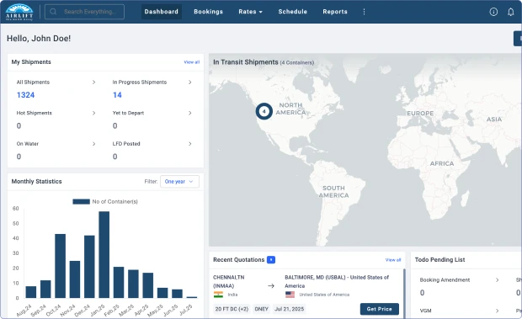Click the Jul 21, 2025 date tag
522x319 pixels.
290,309
